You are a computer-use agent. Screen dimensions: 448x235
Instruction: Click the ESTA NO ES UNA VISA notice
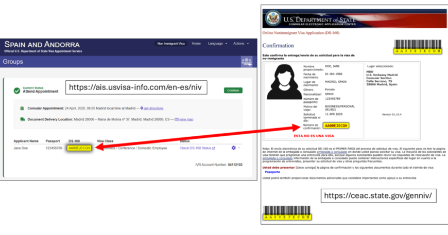(314, 136)
